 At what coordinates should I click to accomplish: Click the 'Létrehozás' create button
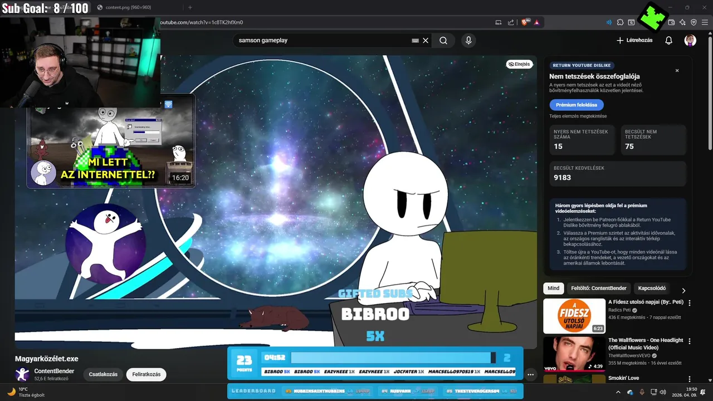(634, 40)
